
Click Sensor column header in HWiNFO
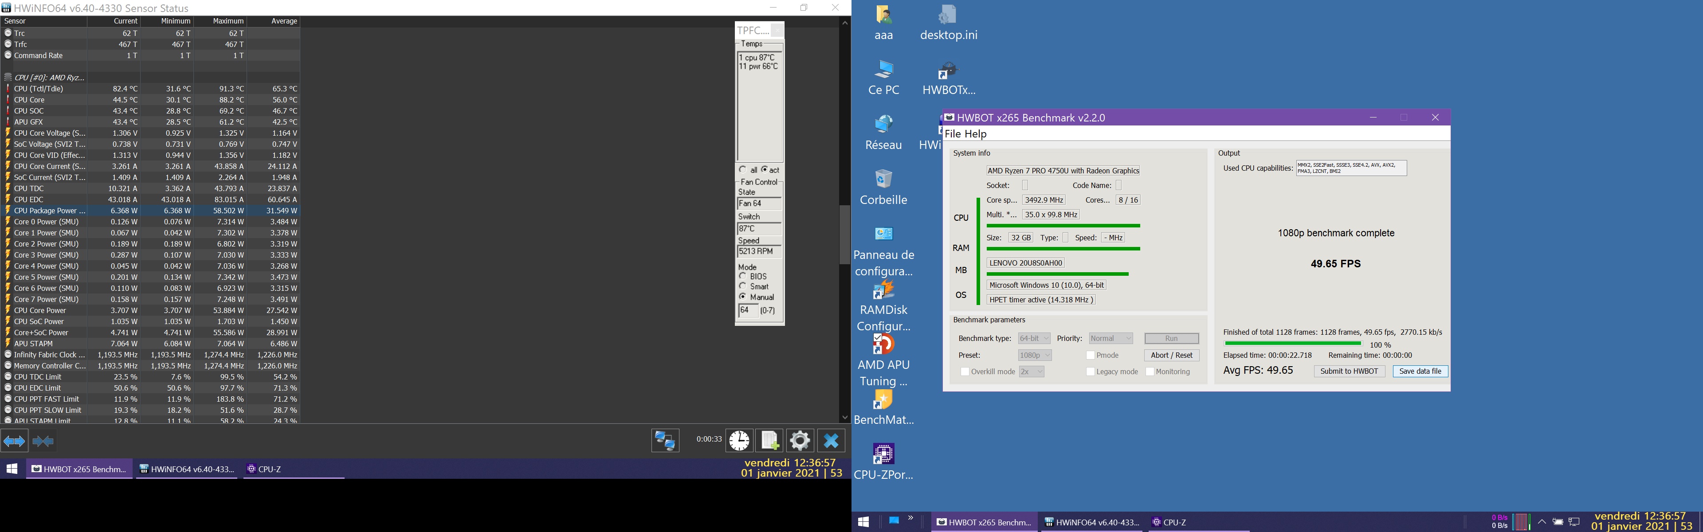(x=43, y=21)
